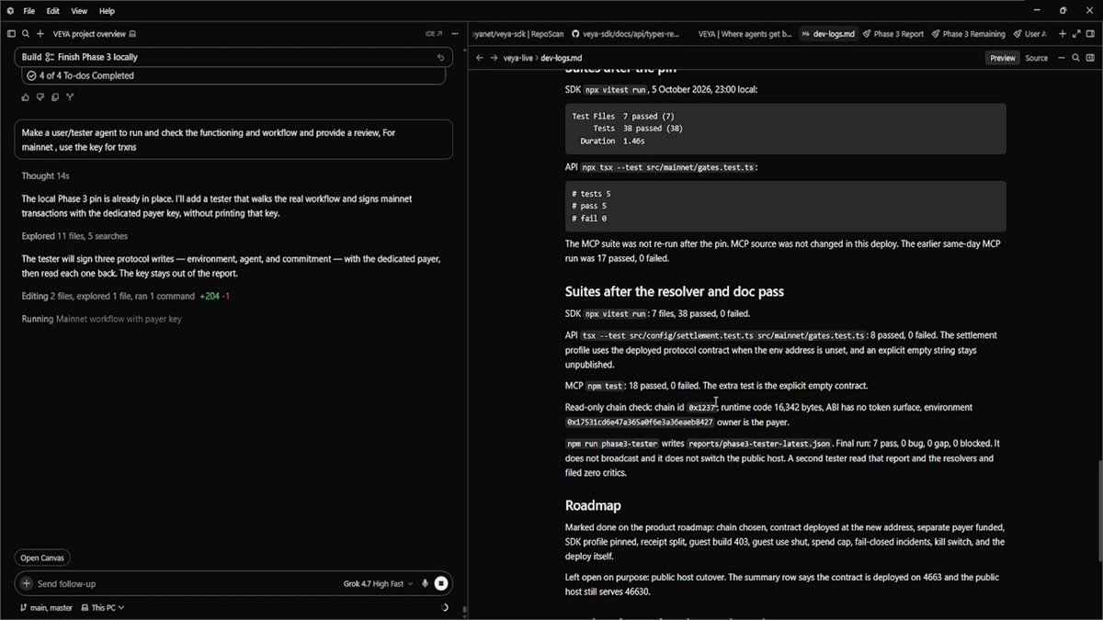Switch the document to Preview mode
Image resolution: width=1103 pixels, height=620 pixels.
(x=1003, y=58)
